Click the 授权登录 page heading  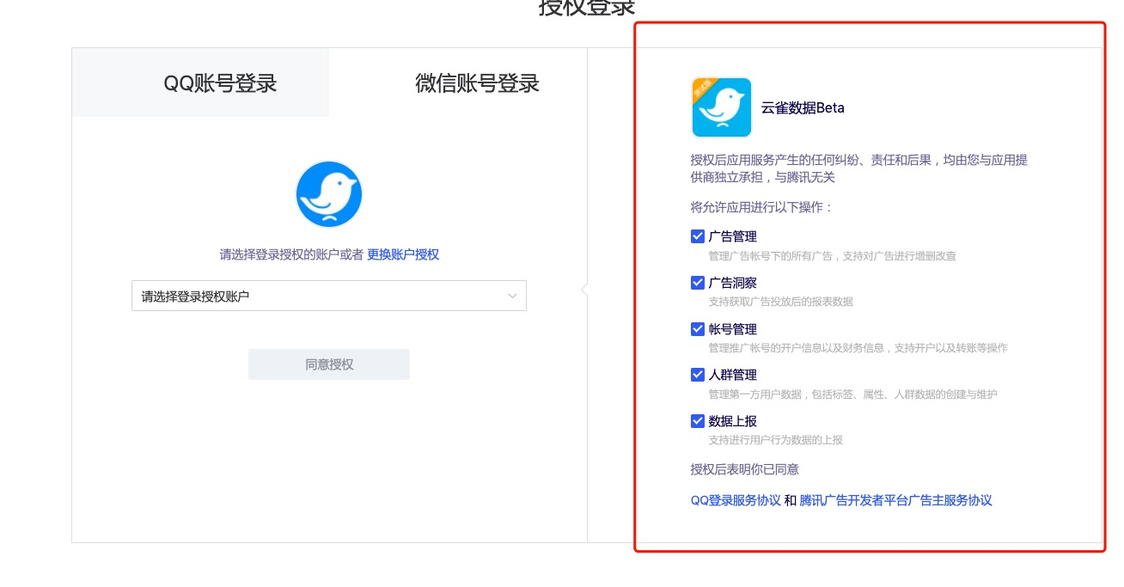coord(587,7)
